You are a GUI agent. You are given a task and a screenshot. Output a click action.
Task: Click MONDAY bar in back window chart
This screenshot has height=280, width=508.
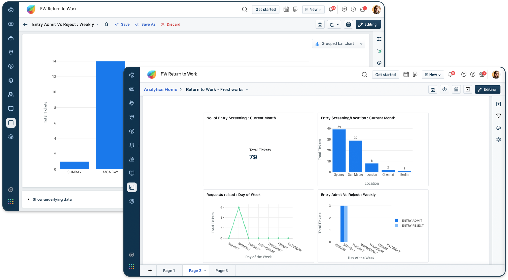(111, 115)
